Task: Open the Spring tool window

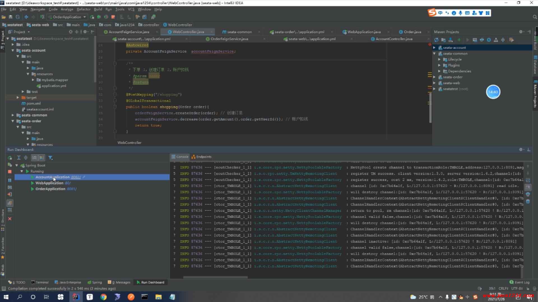Action: pos(94,282)
